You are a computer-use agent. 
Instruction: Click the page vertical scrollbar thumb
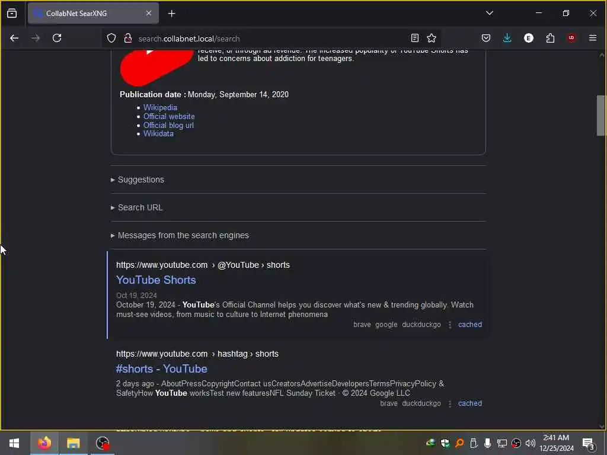[600, 116]
